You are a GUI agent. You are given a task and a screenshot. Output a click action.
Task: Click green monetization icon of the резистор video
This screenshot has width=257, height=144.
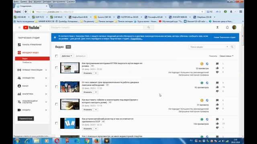[x=202, y=119]
